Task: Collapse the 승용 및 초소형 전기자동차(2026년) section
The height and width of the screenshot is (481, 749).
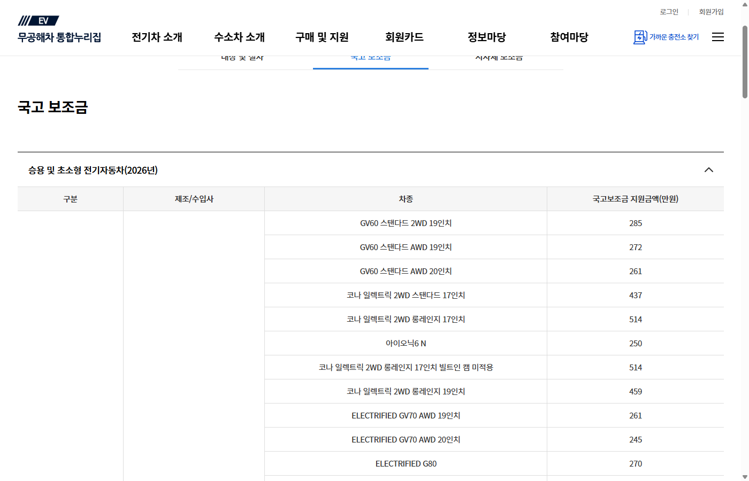Action: pos(709,170)
